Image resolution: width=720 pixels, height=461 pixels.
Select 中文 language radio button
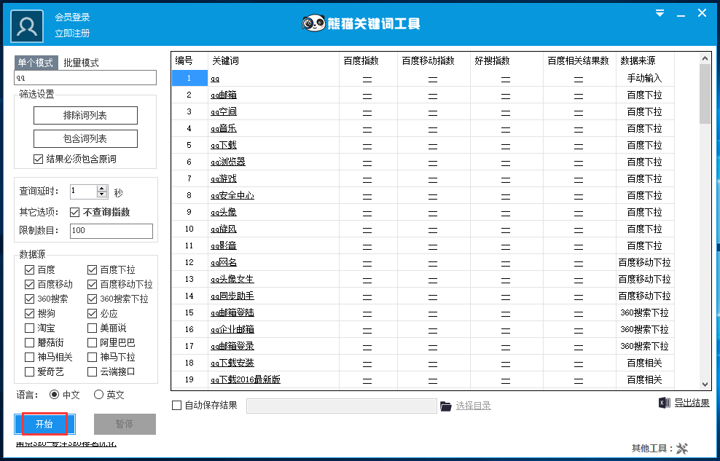(55, 395)
